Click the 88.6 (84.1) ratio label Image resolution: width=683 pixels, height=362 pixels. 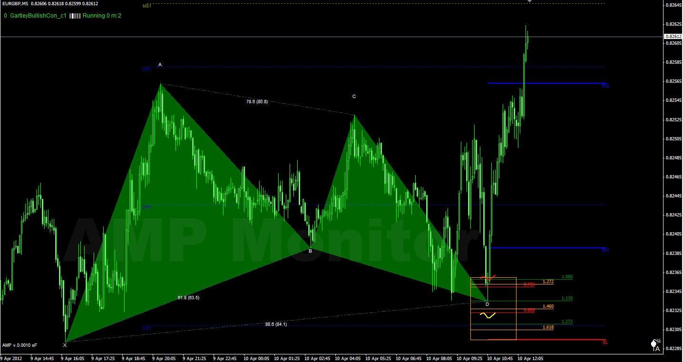click(276, 324)
